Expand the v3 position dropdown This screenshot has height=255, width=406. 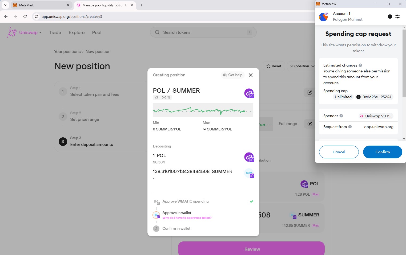click(302, 66)
